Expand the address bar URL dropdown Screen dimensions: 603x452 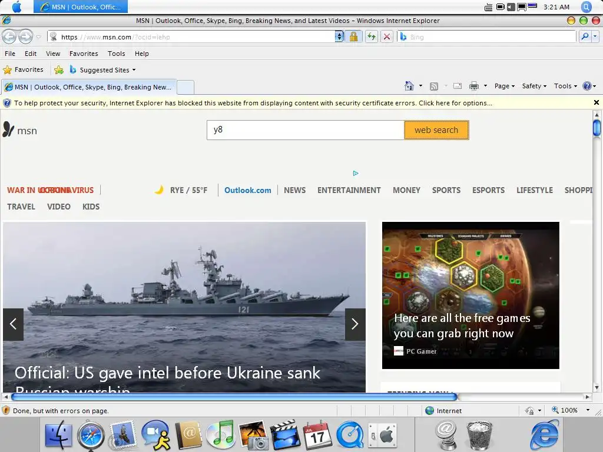339,37
